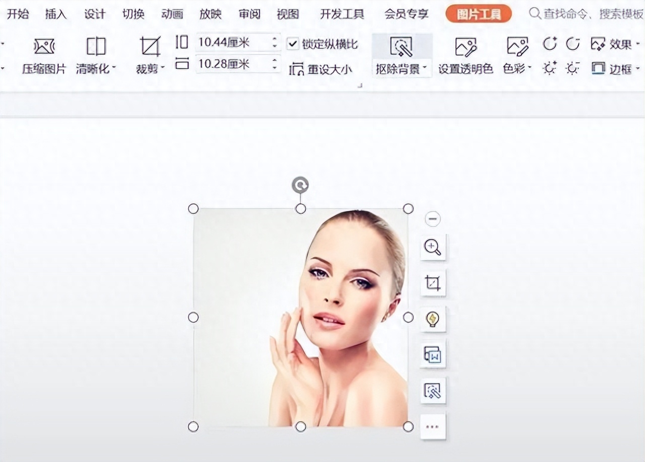Screen dimensions: 645x462
Task: Click the floating remove background icon
Action: tap(433, 391)
